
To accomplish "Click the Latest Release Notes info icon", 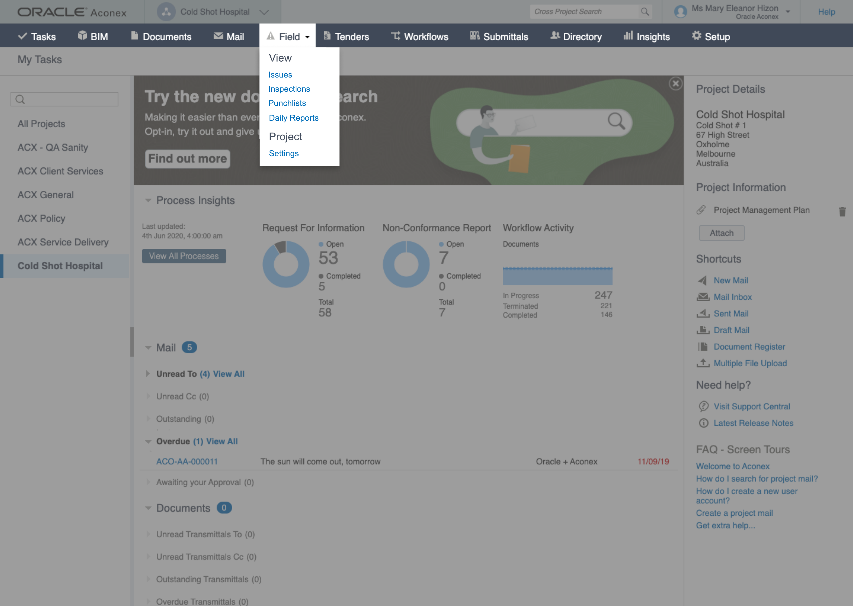I will click(x=703, y=423).
